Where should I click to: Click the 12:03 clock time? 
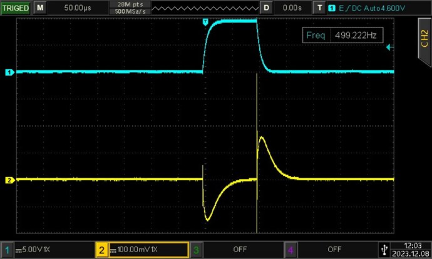(413, 245)
